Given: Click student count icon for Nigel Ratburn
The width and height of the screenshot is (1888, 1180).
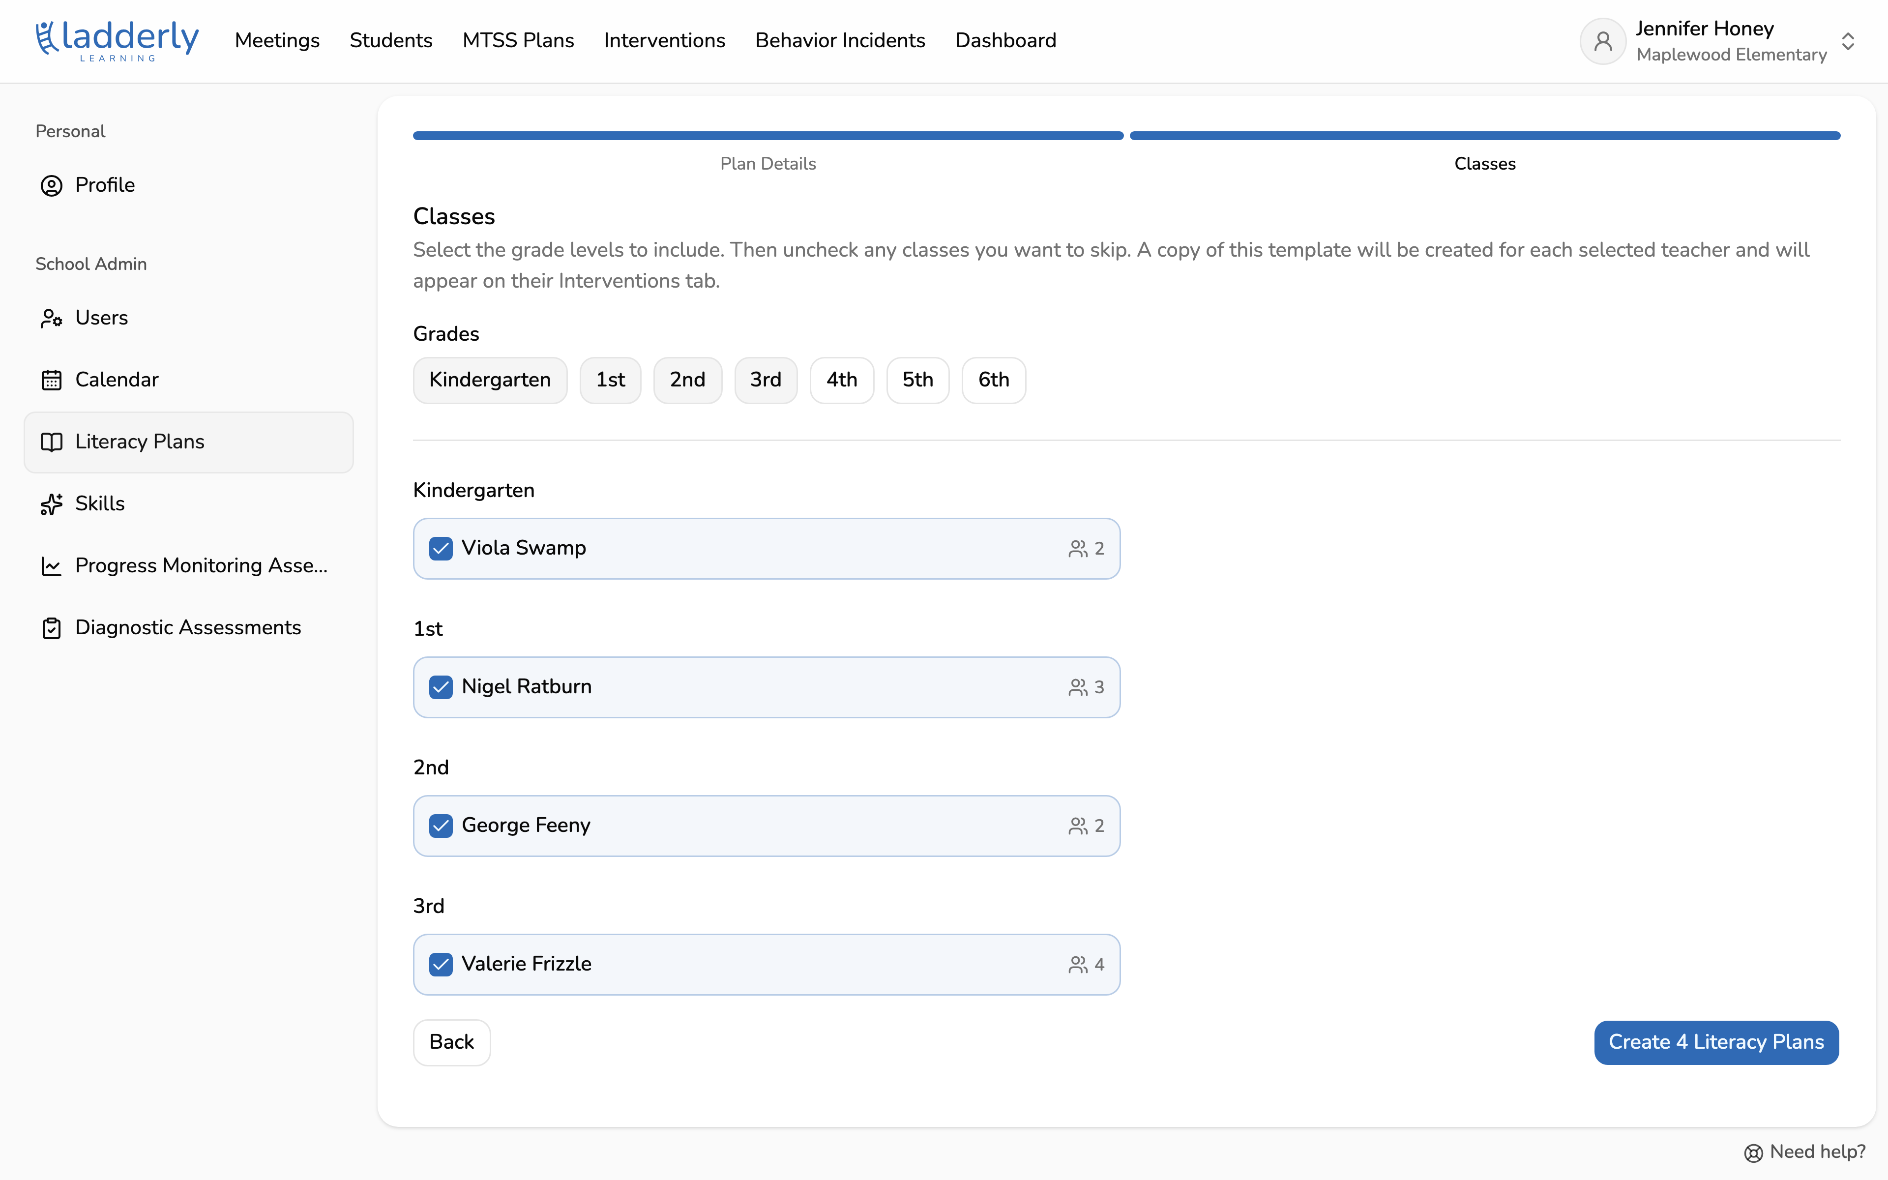Looking at the screenshot, I should click(x=1078, y=687).
